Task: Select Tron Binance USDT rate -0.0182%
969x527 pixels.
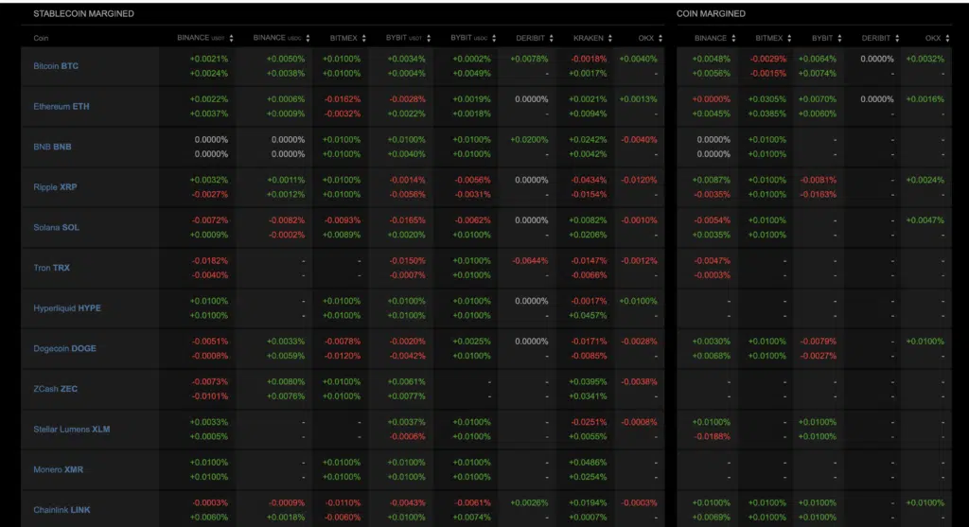Action: coord(209,261)
